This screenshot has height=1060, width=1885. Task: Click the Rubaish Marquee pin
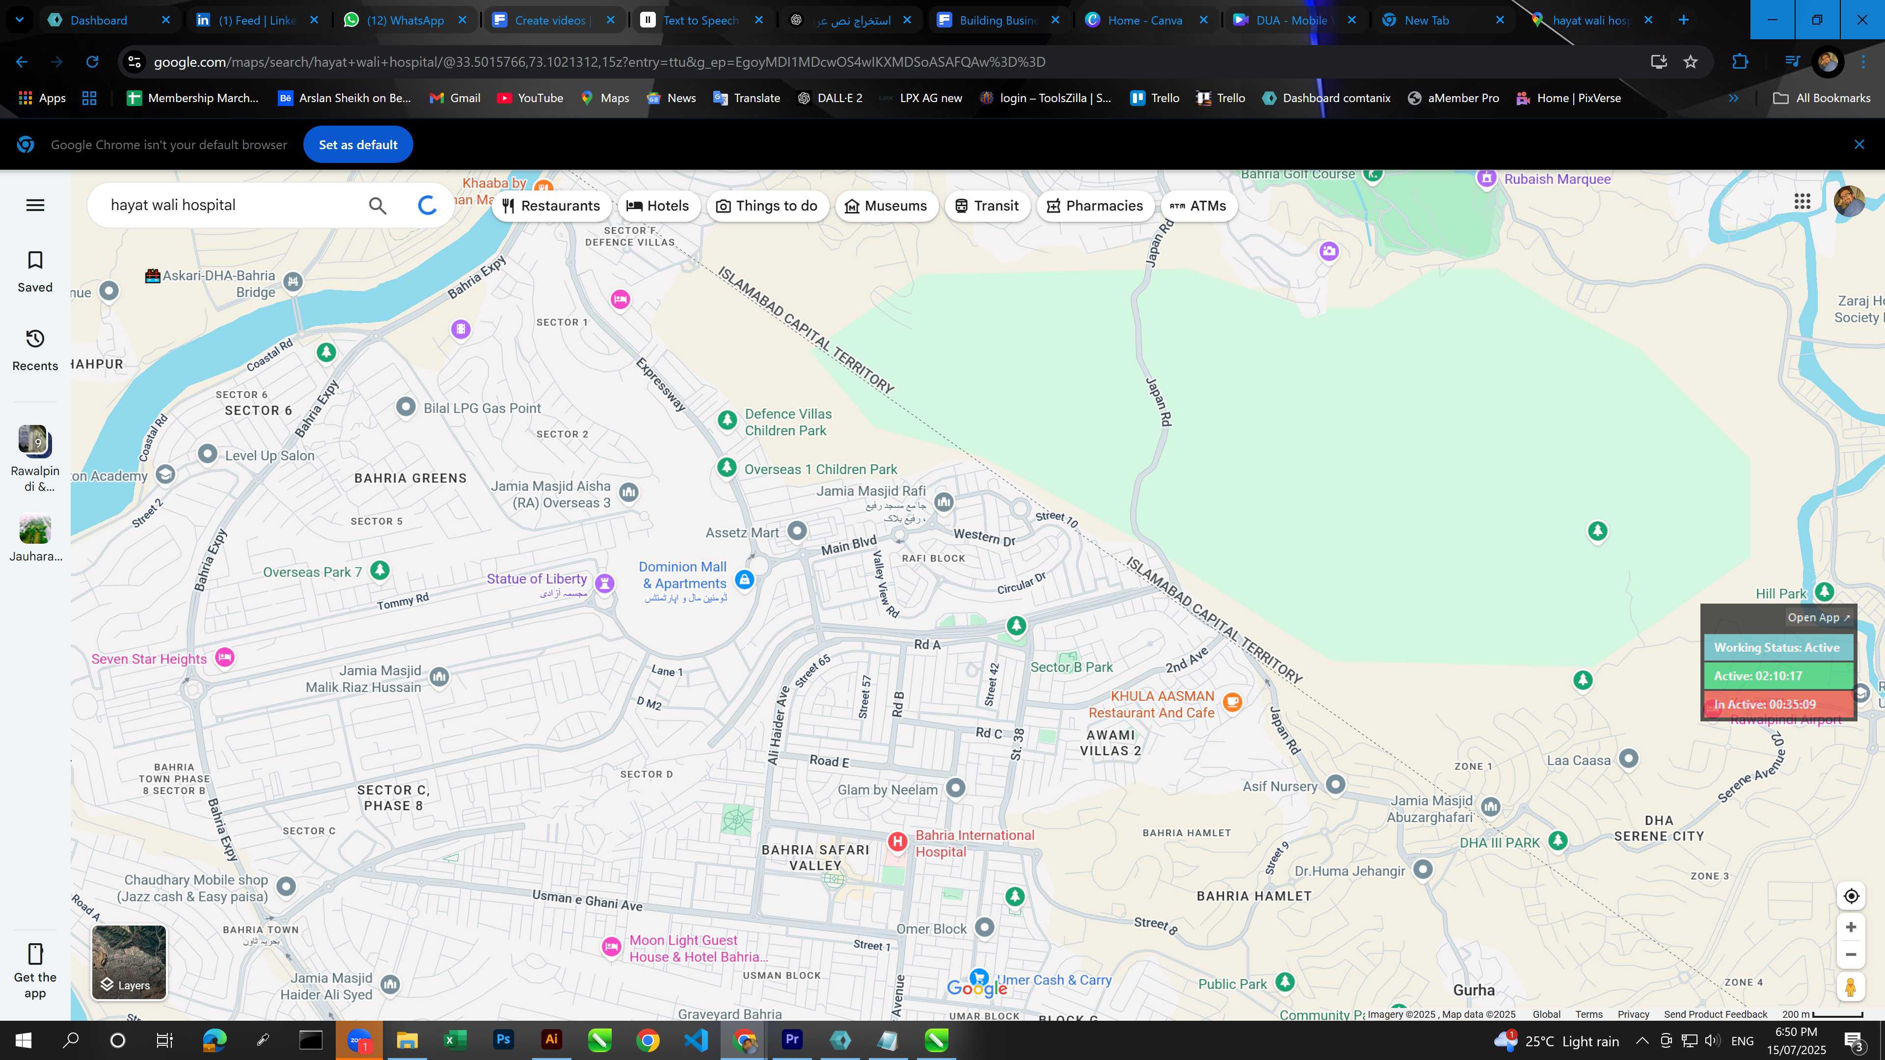pos(1486,179)
